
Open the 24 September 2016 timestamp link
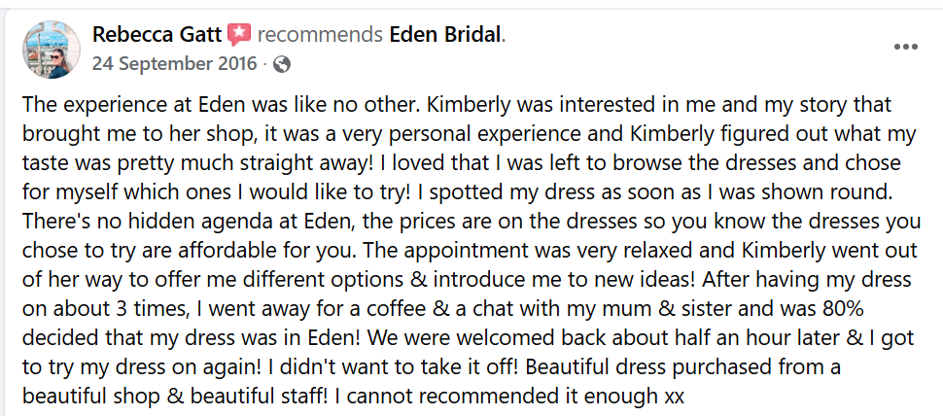click(174, 64)
